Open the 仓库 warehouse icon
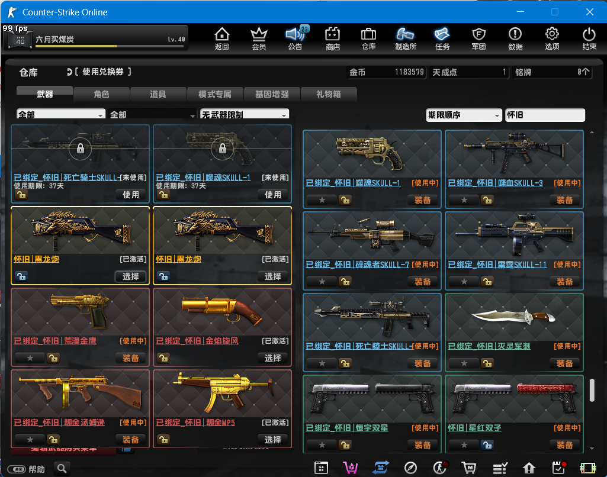607x477 pixels. (368, 38)
